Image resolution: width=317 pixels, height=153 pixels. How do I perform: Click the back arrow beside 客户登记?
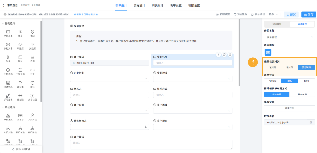3,5
